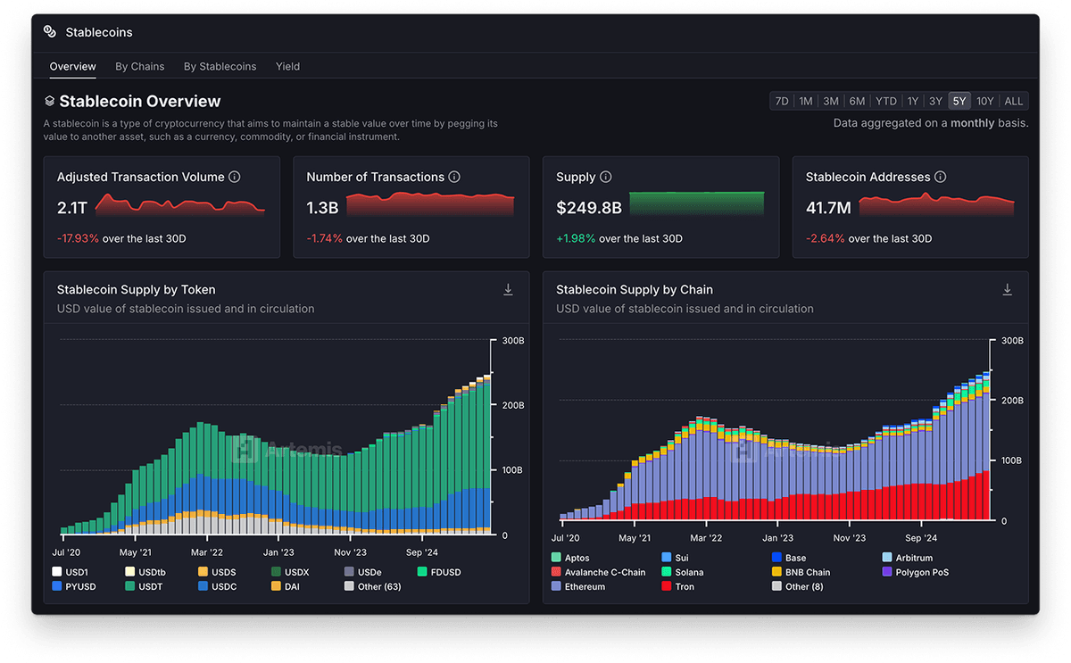
Task: Toggle the Solana legend swatch
Action: 667,572
